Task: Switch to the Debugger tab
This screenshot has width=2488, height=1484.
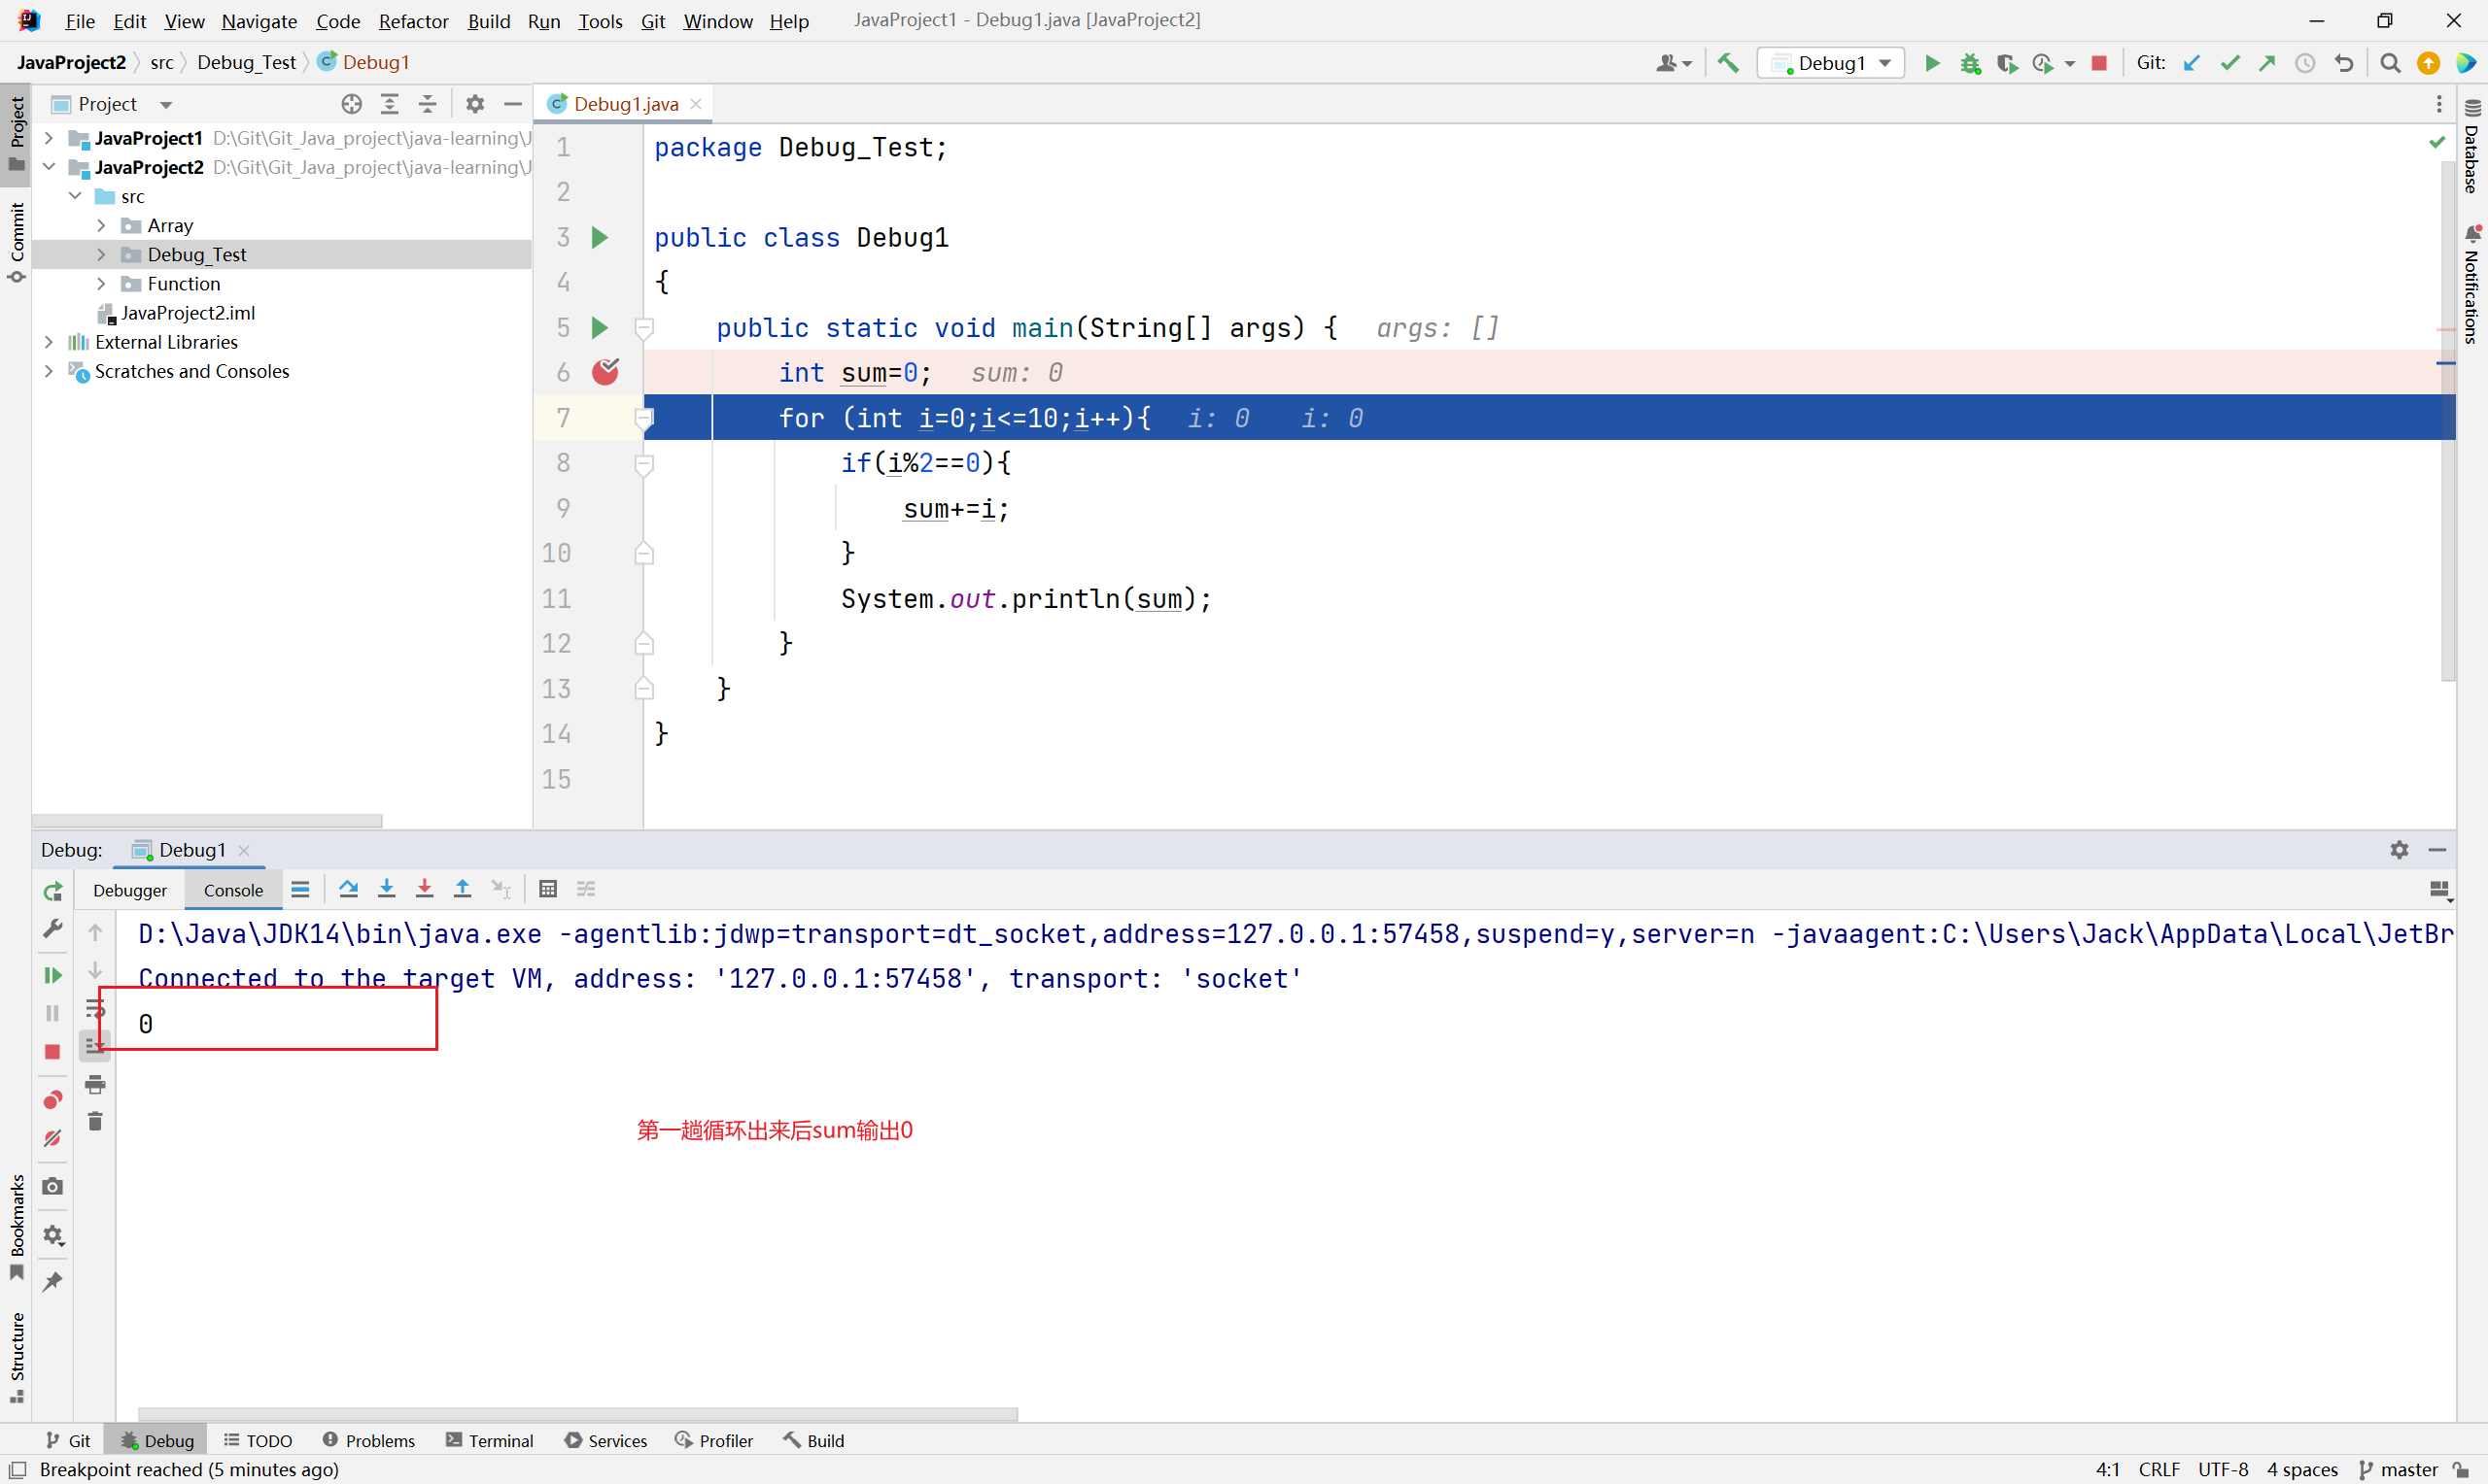Action: [x=130, y=890]
